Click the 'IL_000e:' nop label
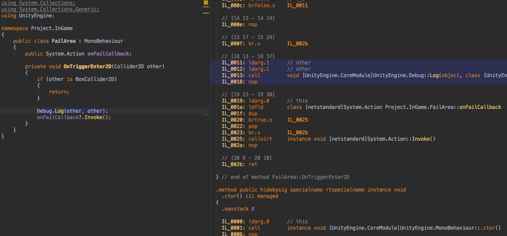Image resolution: width=507 pixels, height=236 pixels. (x=234, y=25)
